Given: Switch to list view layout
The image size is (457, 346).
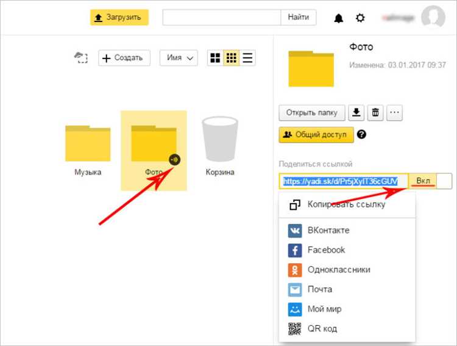Looking at the screenshot, I should click(x=247, y=58).
